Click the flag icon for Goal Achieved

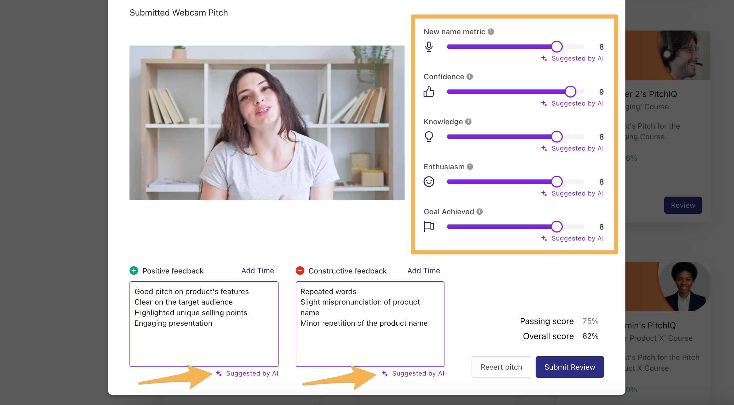pos(429,227)
